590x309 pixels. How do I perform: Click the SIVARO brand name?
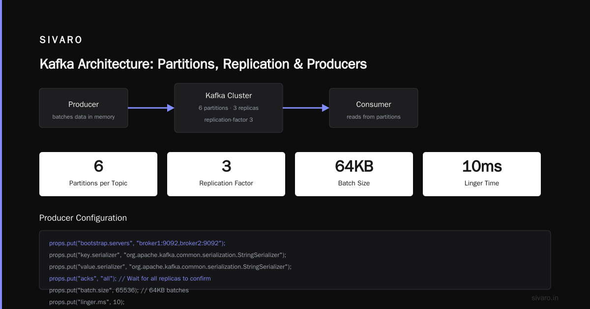(x=61, y=40)
